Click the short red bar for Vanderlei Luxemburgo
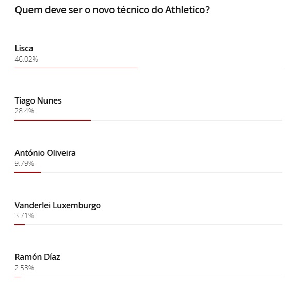Viewport: 300px width, 290px height. (20, 225)
